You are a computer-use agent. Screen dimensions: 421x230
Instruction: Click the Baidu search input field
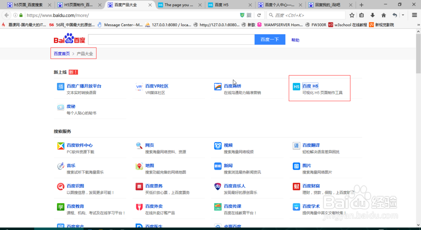click(x=171, y=40)
